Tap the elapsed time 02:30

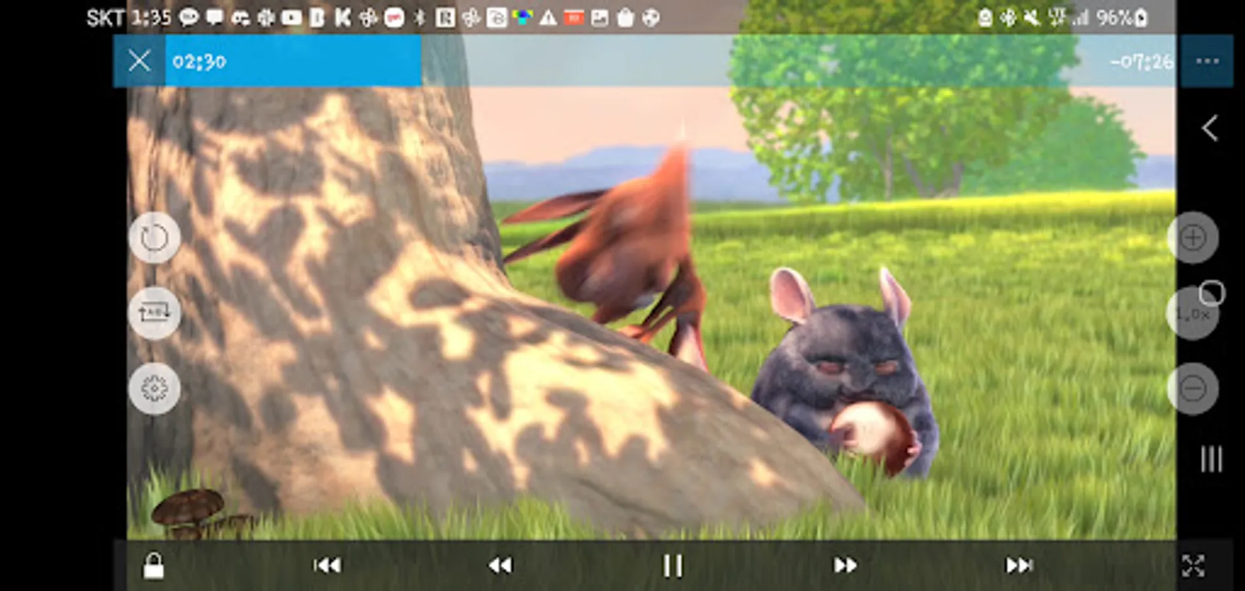(199, 62)
